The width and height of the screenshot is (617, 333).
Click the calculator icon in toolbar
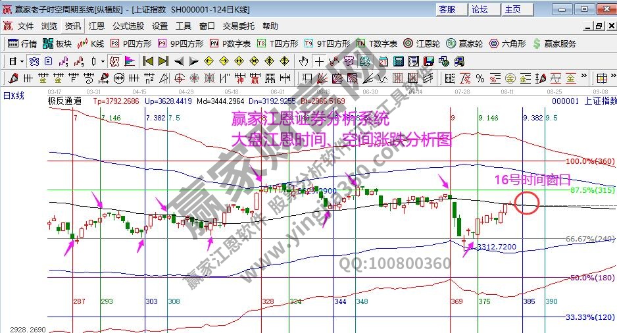[x=398, y=61]
